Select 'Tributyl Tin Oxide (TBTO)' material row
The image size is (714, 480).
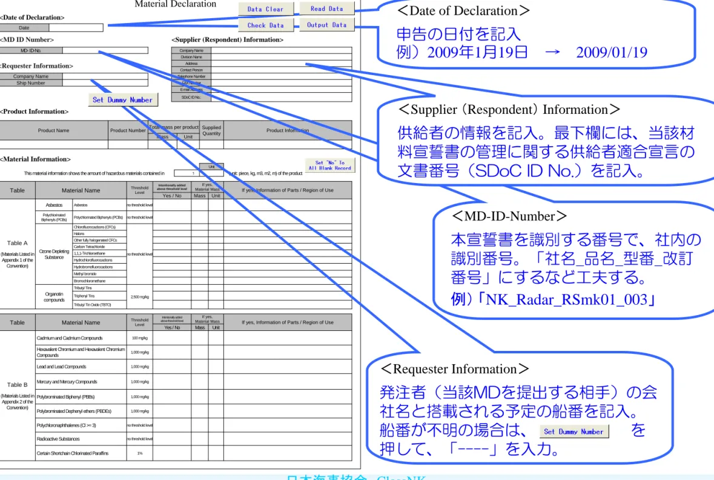point(100,305)
